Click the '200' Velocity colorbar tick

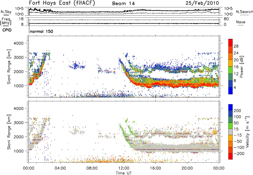[x=238, y=111]
